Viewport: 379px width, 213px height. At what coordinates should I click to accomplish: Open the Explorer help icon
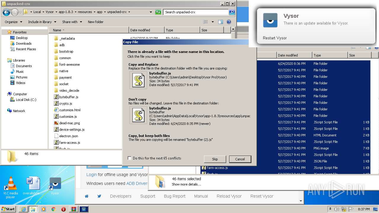pyautogui.click(x=229, y=22)
